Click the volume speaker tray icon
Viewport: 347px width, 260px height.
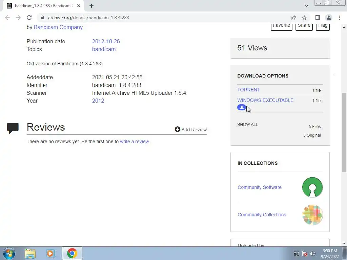point(313,254)
